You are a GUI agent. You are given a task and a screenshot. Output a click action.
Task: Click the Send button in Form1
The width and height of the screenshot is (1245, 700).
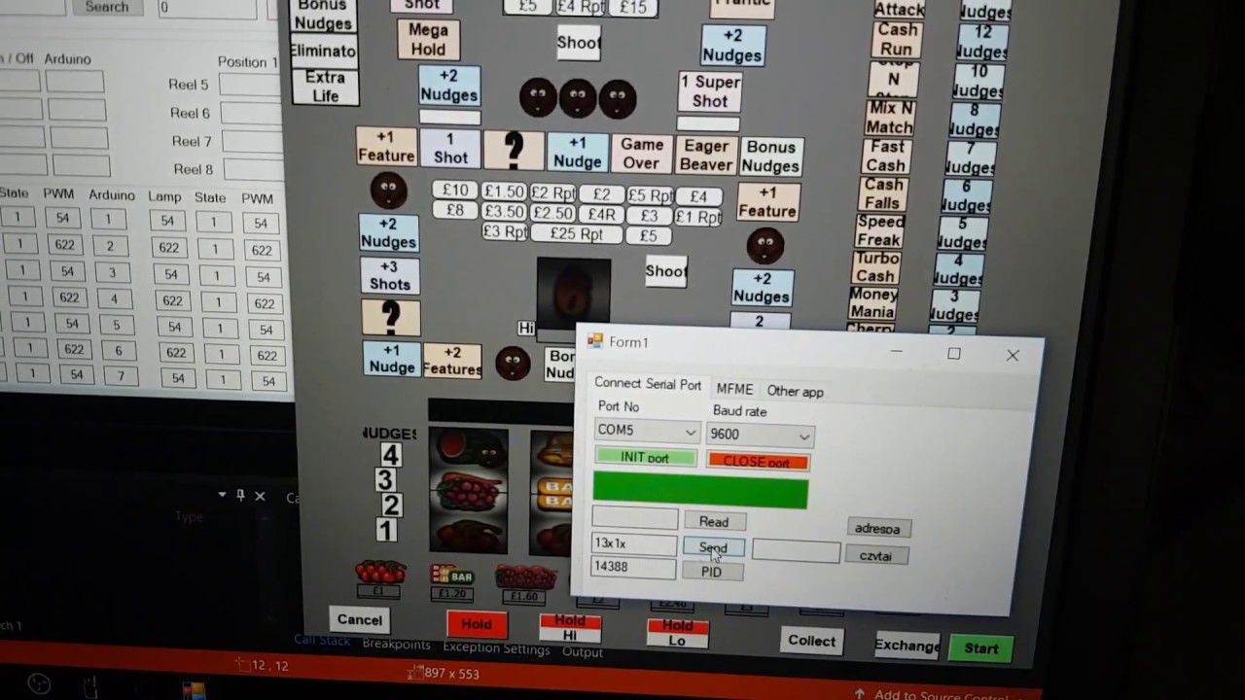pos(713,547)
